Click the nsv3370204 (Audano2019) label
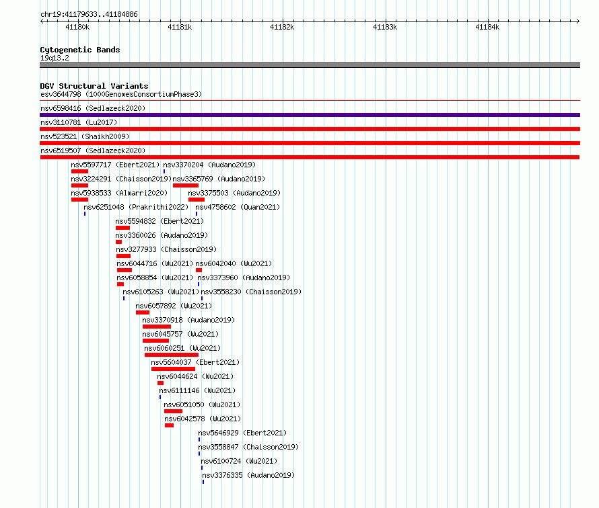This screenshot has width=599, height=508. (209, 165)
